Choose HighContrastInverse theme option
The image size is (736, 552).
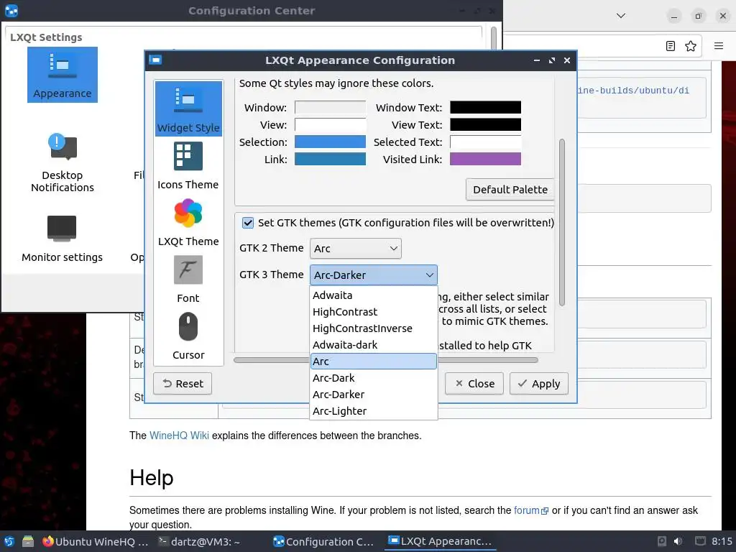[x=374, y=328]
